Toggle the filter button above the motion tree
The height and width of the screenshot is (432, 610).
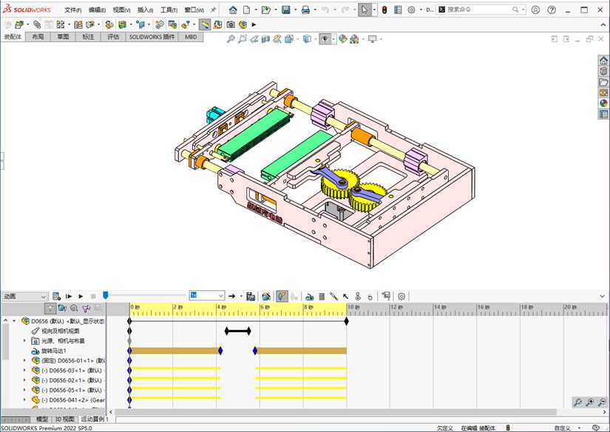[50, 309]
